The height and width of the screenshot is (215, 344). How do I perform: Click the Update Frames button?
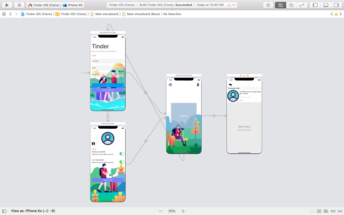pyautogui.click(x=312, y=211)
